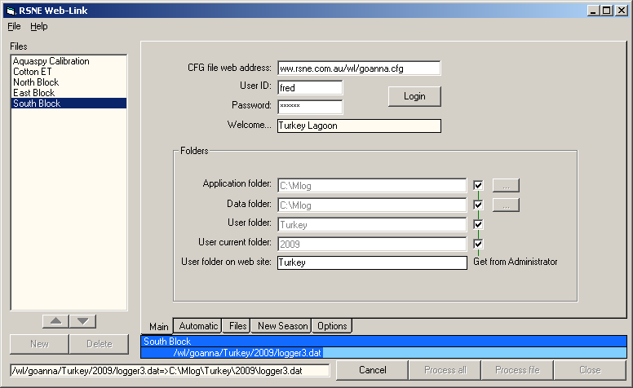Switch to the Automatic tab
Viewport: 633px width, 388px height.
198,326
